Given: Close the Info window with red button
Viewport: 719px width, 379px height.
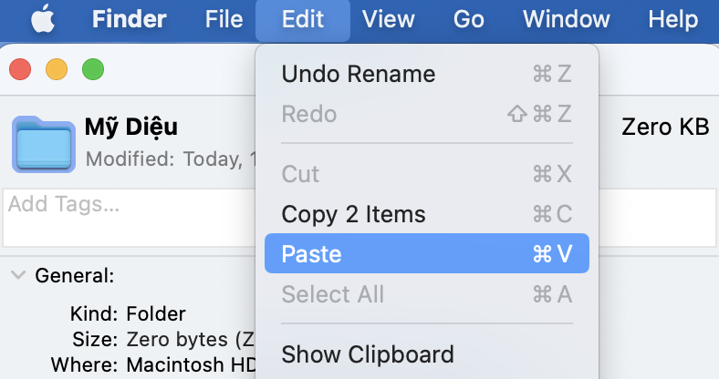Looking at the screenshot, I should point(20,69).
